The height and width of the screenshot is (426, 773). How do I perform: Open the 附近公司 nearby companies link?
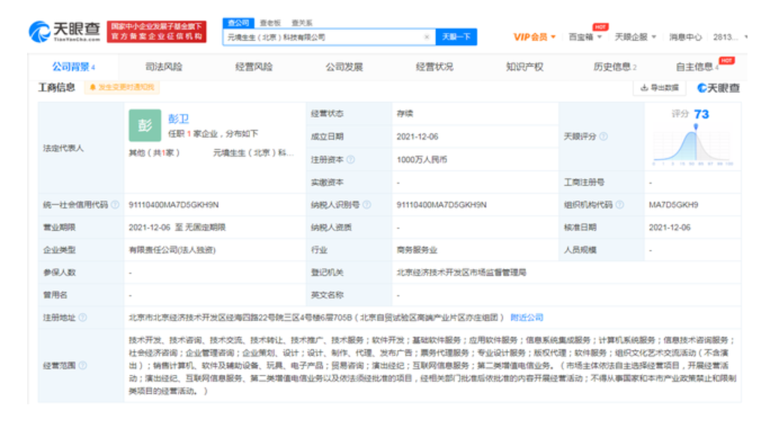[527, 317]
